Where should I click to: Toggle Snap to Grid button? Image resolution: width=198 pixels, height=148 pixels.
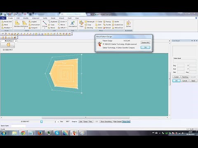80,122
